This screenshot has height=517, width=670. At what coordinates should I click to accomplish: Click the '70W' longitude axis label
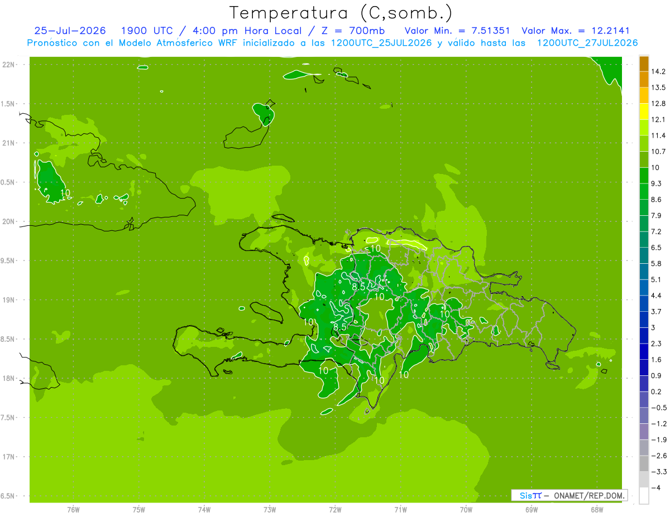[x=466, y=509]
